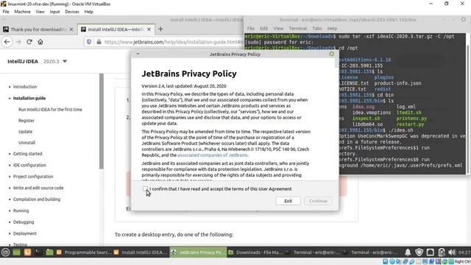Expand IDE configuration in the sidebar
Image resolution: width=471 pixels, height=265 pixels.
(29, 165)
